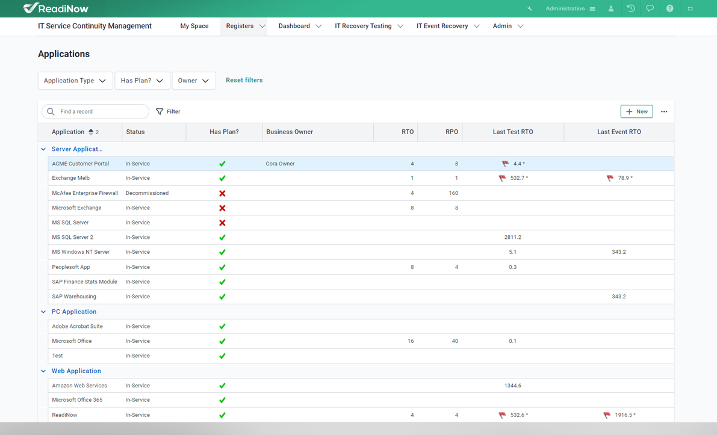Click the green check for SAP Warehousing
This screenshot has width=717, height=435.
(222, 297)
